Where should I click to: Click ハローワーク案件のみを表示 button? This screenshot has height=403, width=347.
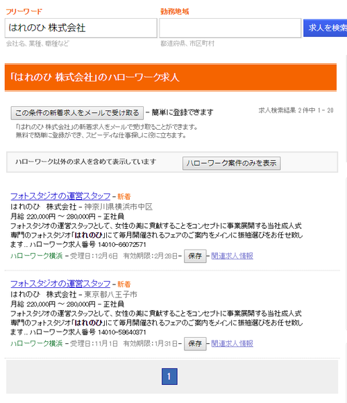(x=232, y=163)
